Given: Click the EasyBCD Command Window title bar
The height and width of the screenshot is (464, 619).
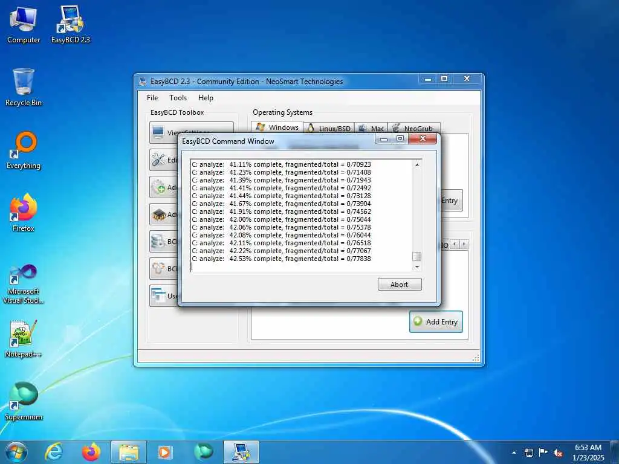Looking at the screenshot, I should point(276,141).
